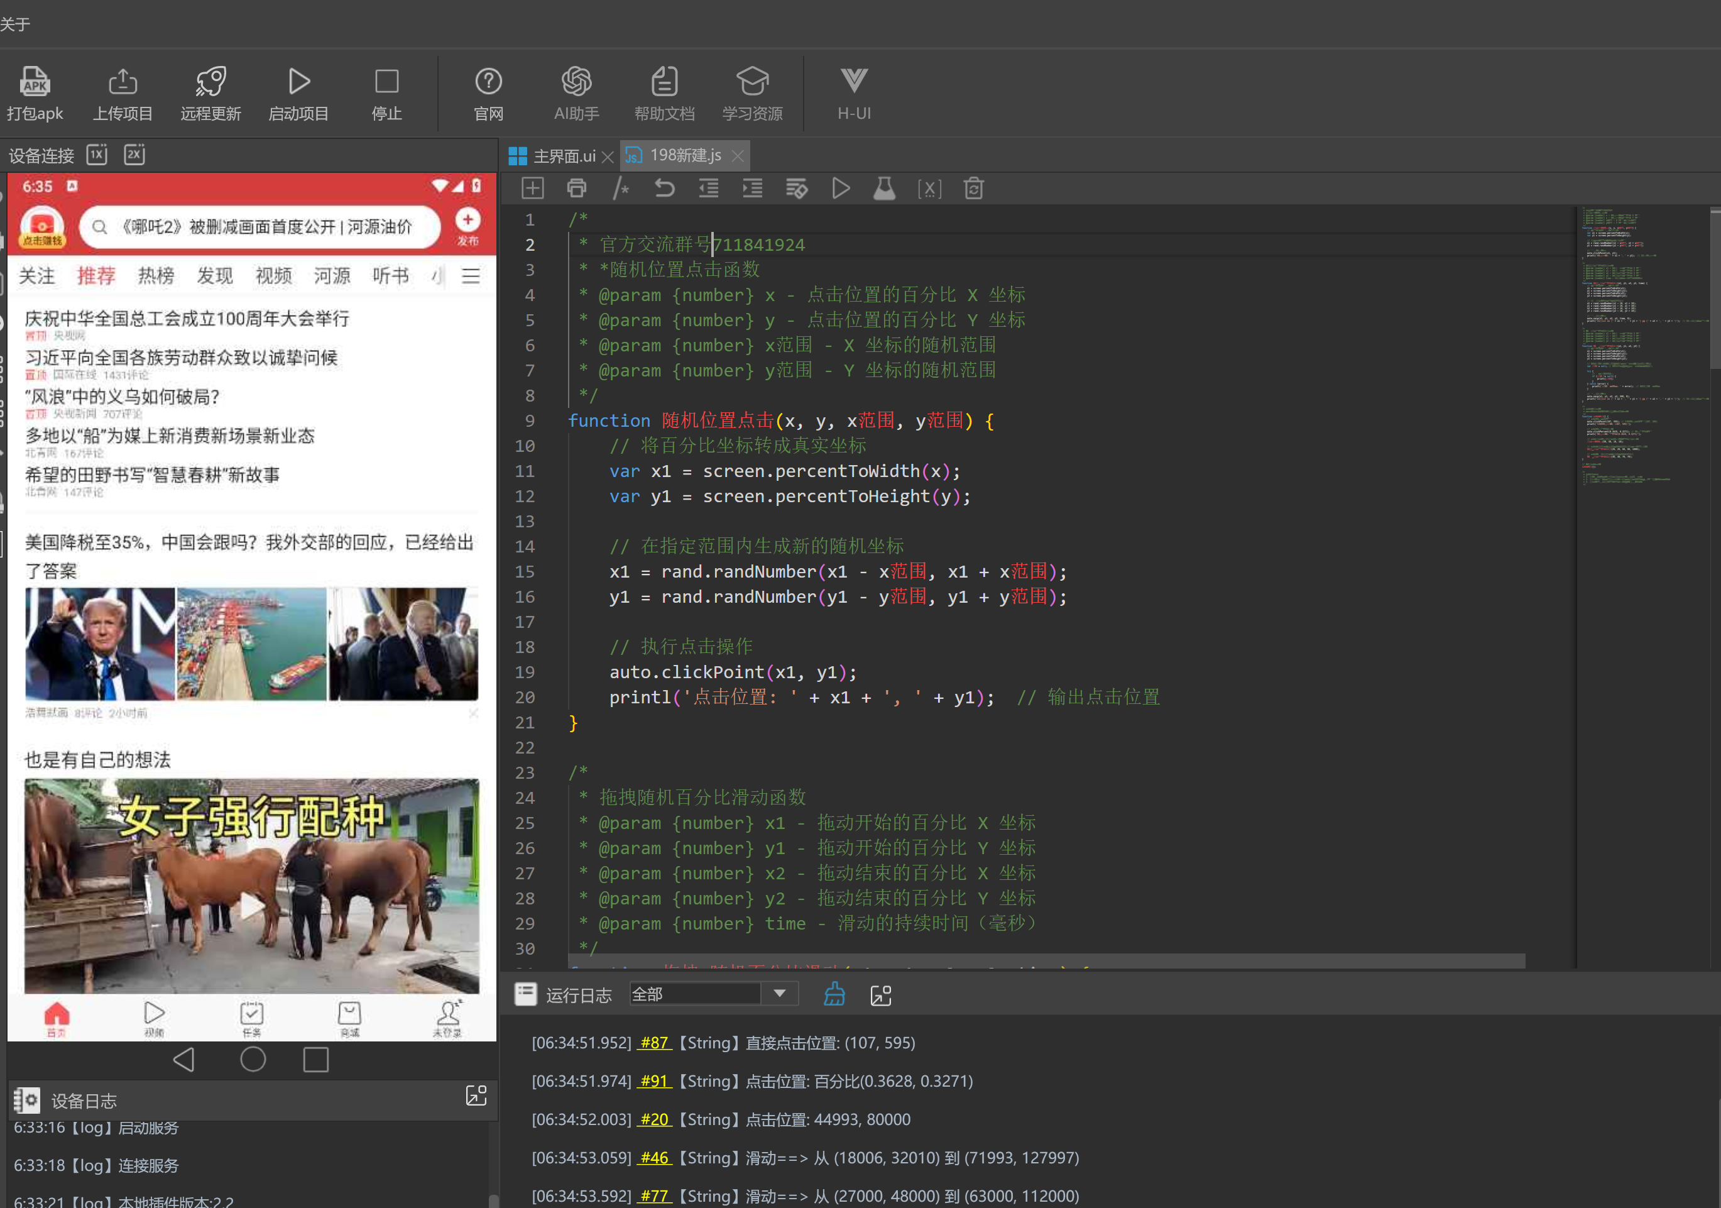Click the flask test icon
The image size is (1721, 1208).
click(x=885, y=188)
